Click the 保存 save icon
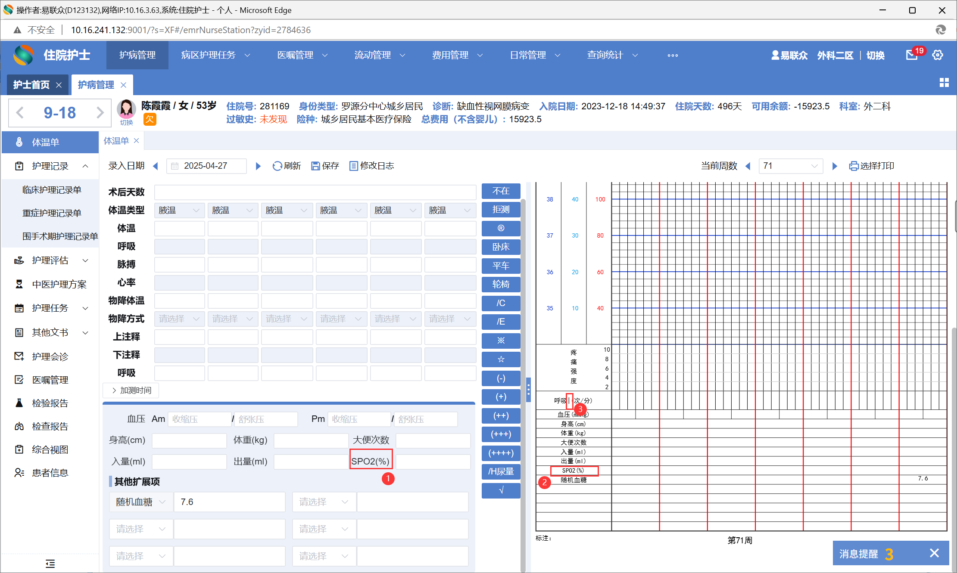The width and height of the screenshot is (957, 573). (315, 166)
